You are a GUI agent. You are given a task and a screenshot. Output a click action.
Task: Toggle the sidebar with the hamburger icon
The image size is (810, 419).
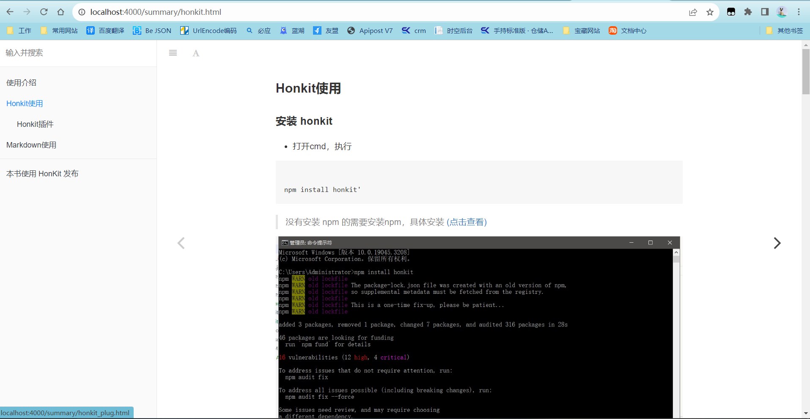[x=173, y=53]
